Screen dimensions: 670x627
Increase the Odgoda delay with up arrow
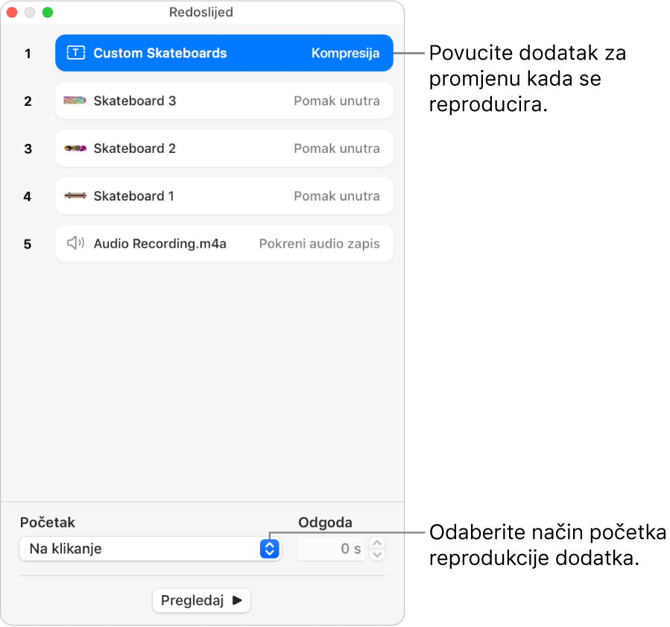(x=377, y=543)
